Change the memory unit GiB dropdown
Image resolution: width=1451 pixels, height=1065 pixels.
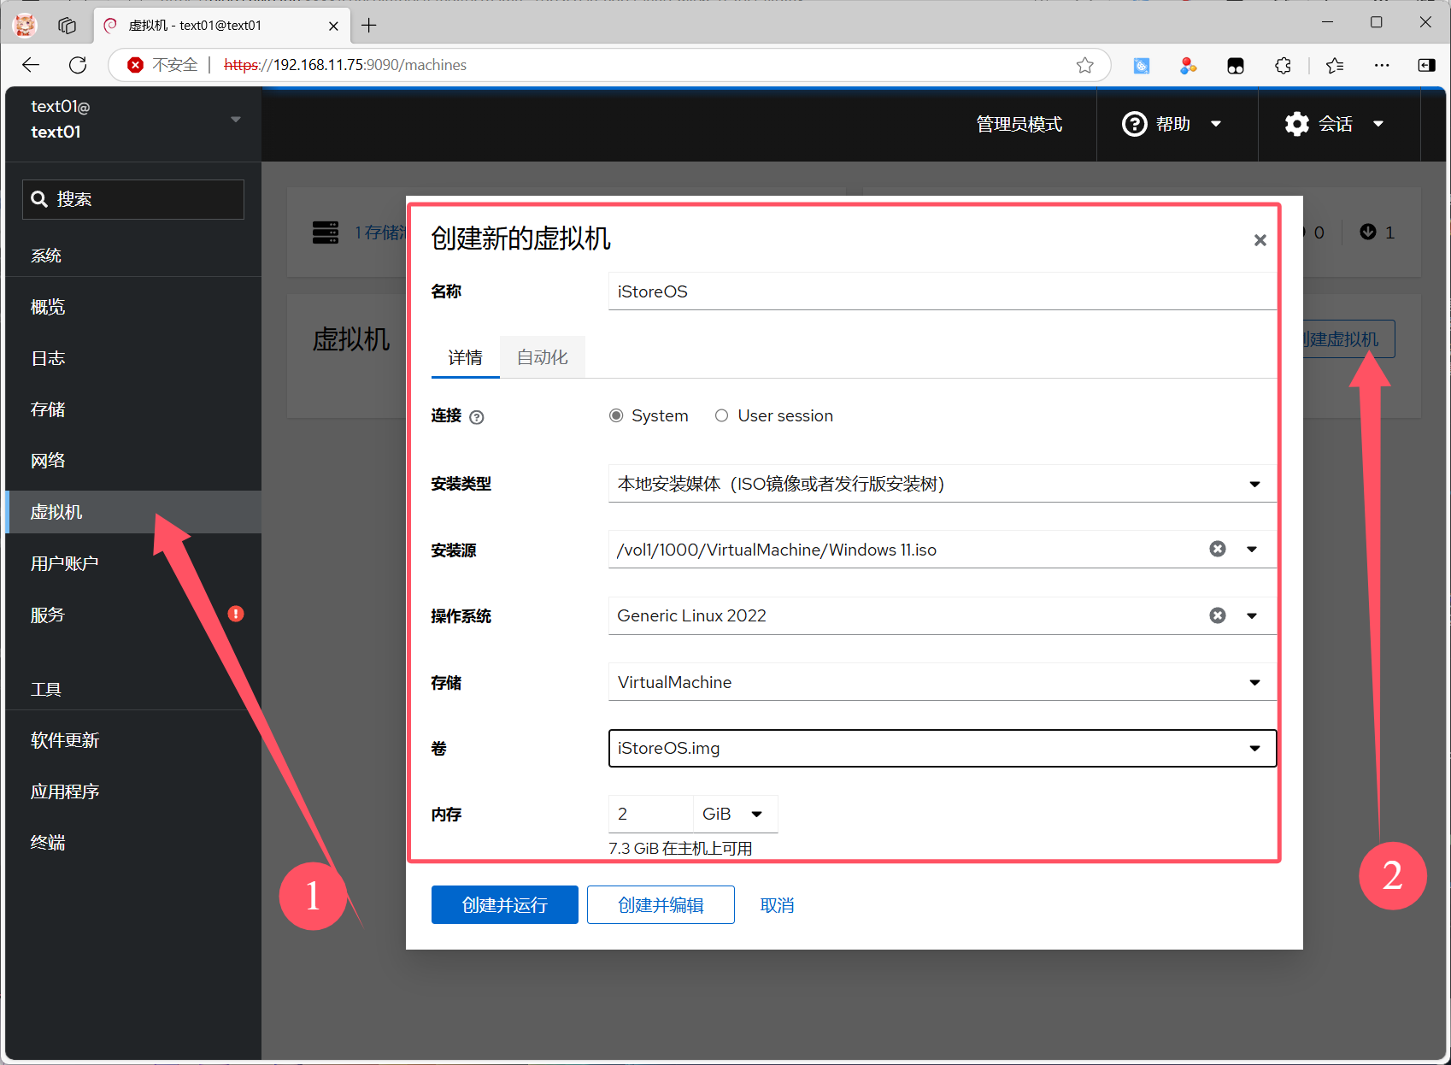(733, 814)
